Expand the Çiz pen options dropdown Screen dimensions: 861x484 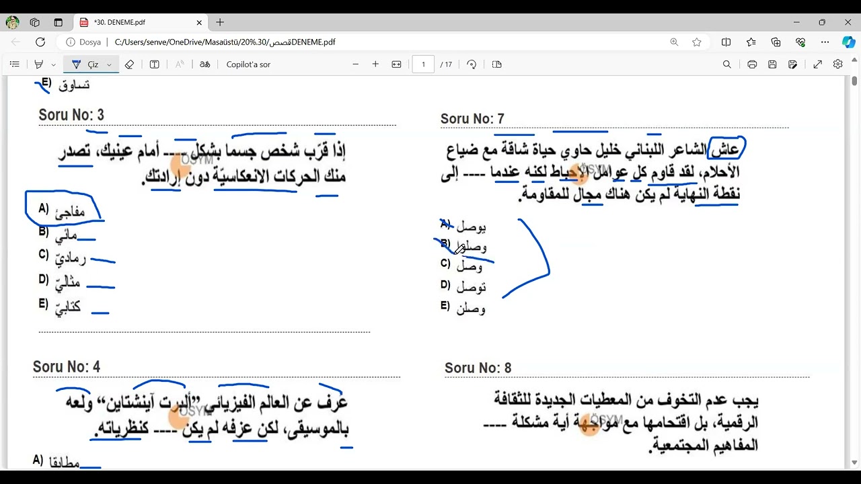pyautogui.click(x=109, y=65)
